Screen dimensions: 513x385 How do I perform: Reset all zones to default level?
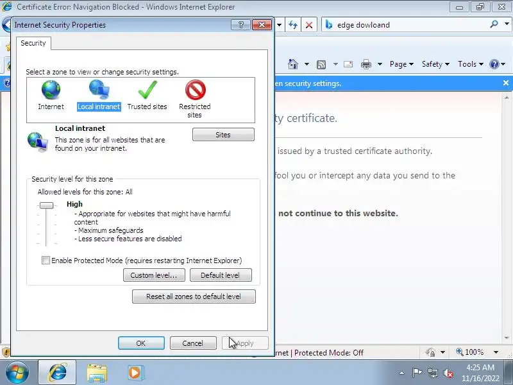click(x=194, y=296)
